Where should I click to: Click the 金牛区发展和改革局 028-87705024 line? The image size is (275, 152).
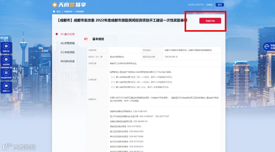pyautogui.click(x=127, y=142)
